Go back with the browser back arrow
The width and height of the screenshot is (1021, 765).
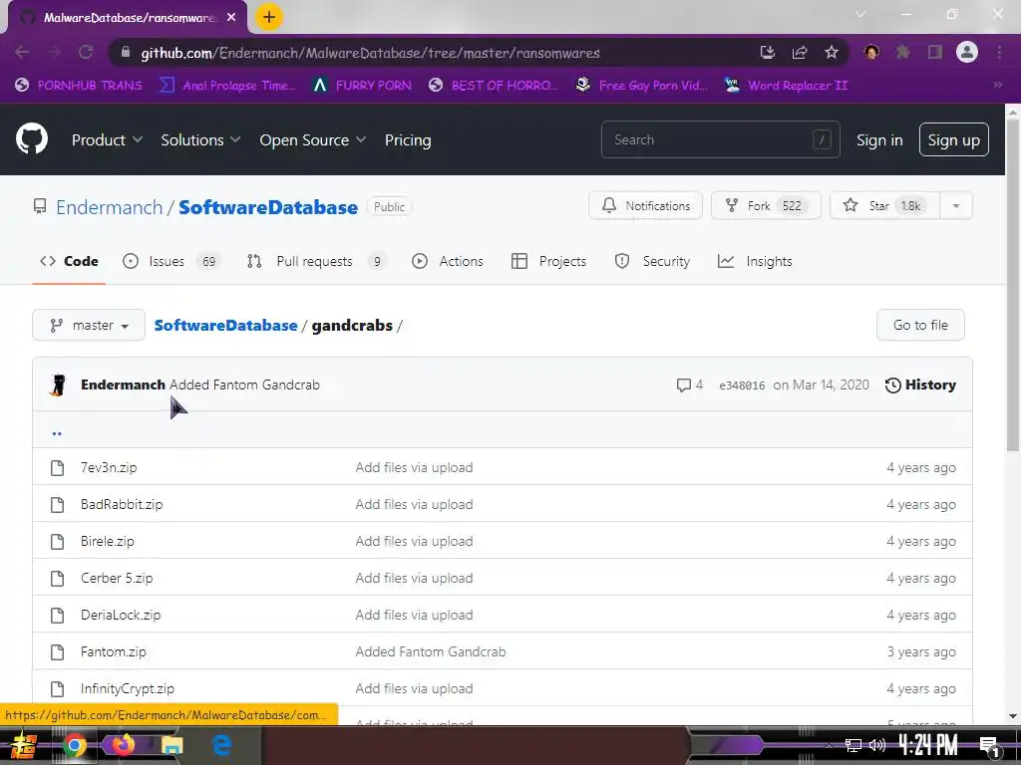click(22, 52)
